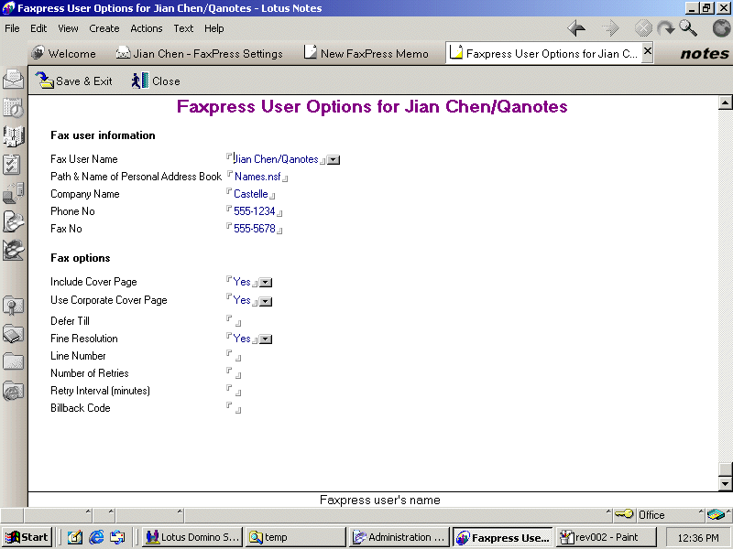733x549 pixels.
Task: Expand the Use Corporate Cover Page dropdown
Action: pyautogui.click(x=266, y=301)
